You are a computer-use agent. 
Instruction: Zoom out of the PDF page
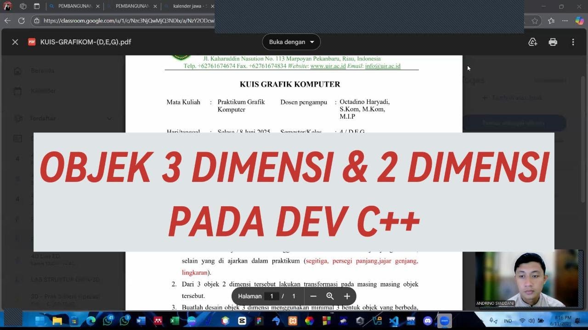point(313,296)
